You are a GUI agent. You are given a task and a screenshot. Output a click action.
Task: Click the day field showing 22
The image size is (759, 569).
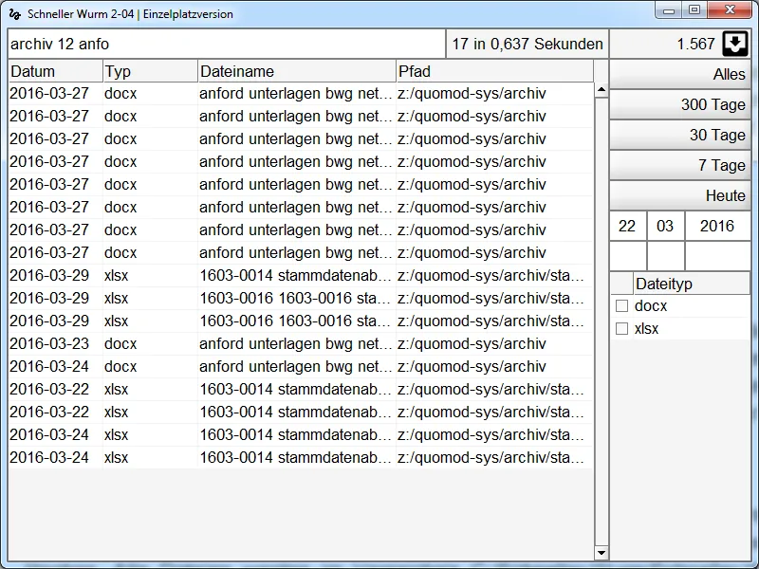[x=627, y=226]
